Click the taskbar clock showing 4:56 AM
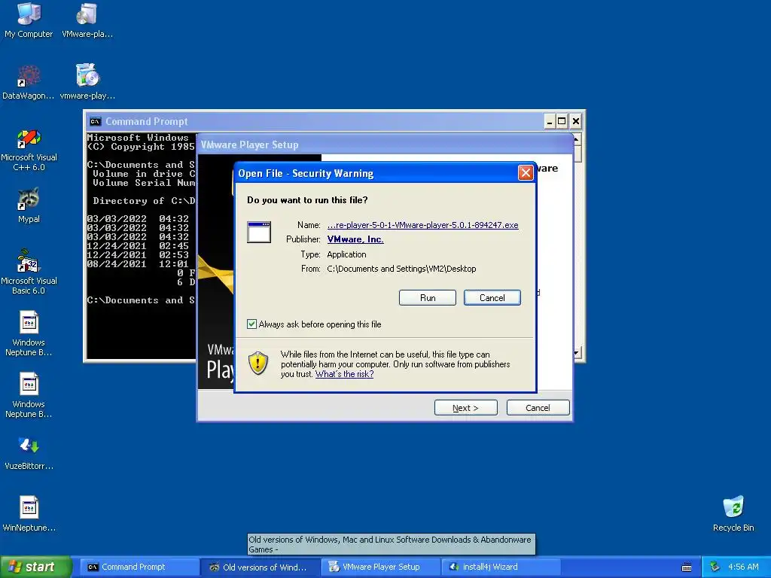 coord(743,567)
